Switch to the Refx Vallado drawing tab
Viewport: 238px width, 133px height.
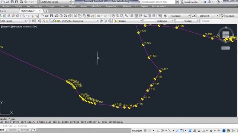pyautogui.click(x=28, y=11)
